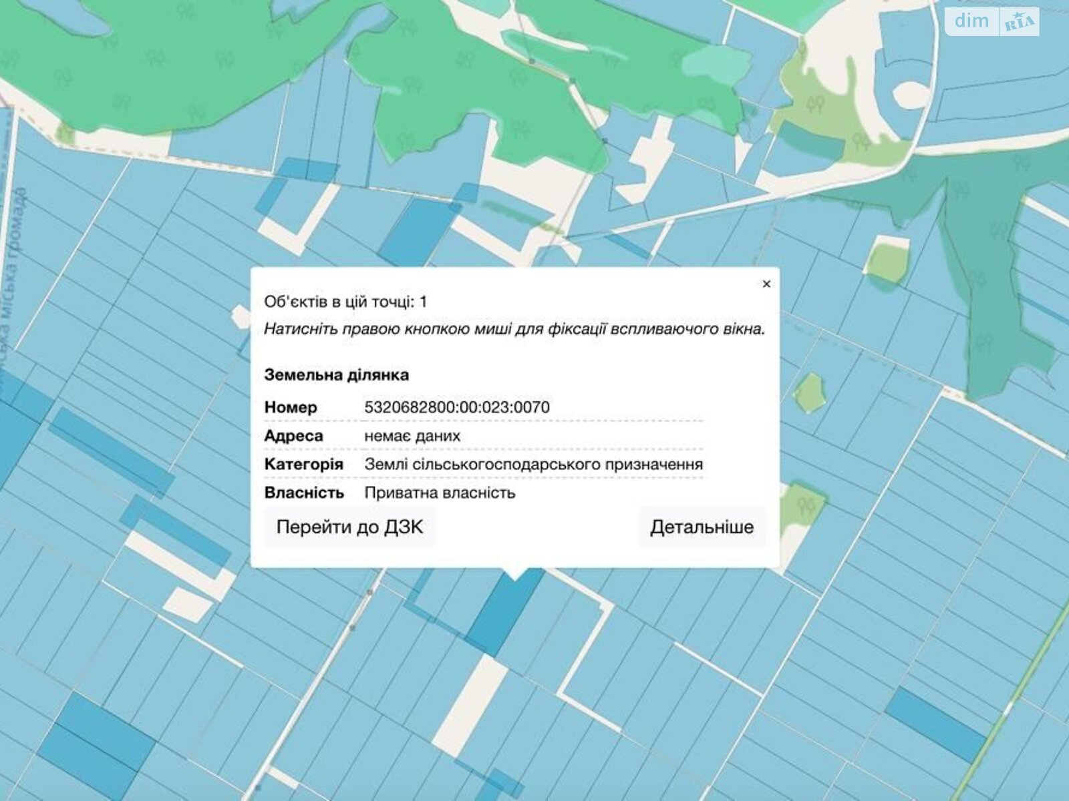The image size is (1069, 801).
Task: Click the large green forest area at top left
Action: (x=167, y=60)
